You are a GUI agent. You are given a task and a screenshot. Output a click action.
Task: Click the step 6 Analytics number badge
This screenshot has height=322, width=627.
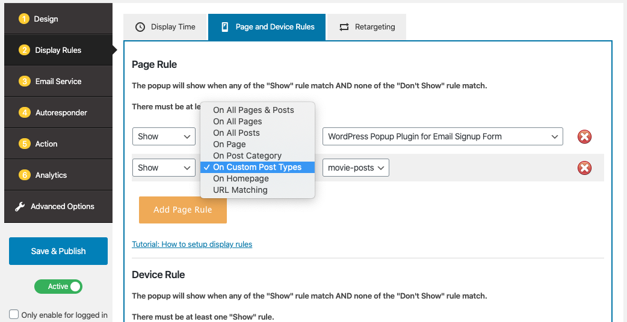tap(24, 175)
